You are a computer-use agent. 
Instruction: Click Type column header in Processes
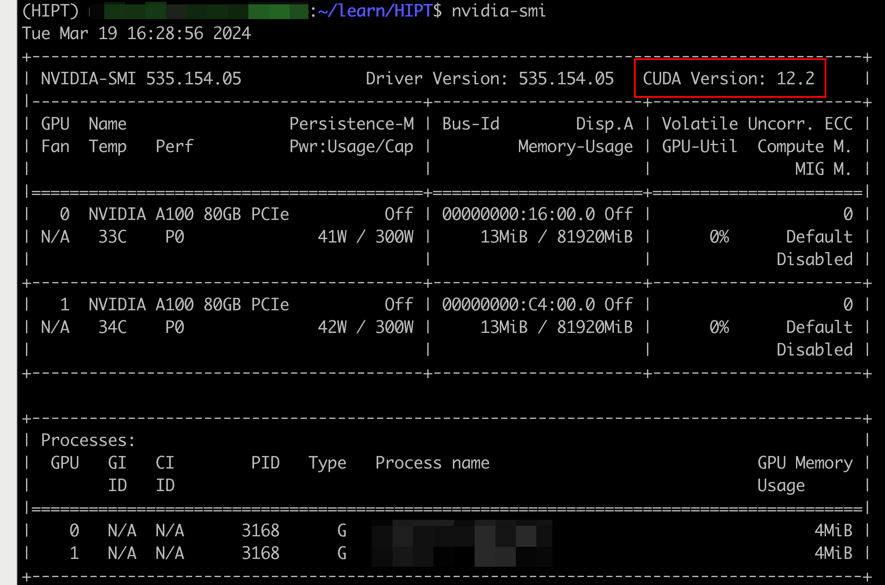coord(327,463)
